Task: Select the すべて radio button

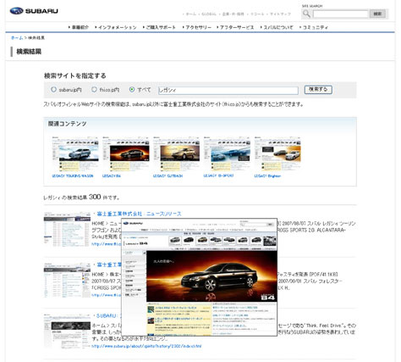Action: pyautogui.click(x=132, y=90)
